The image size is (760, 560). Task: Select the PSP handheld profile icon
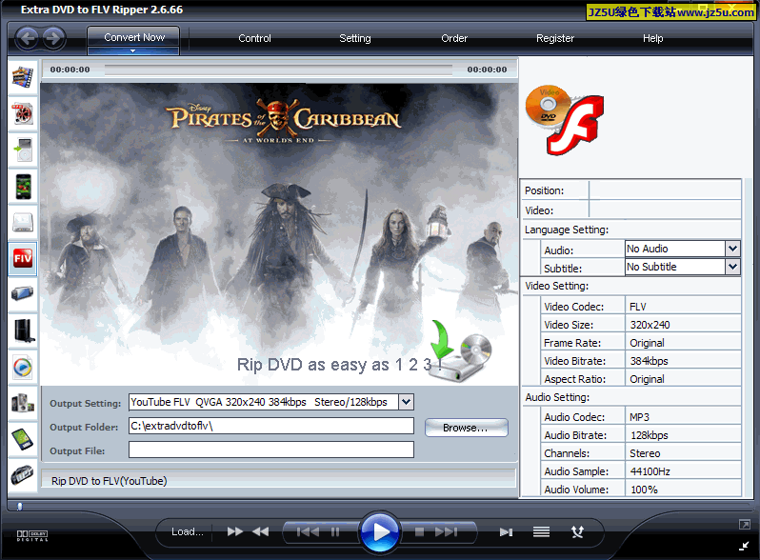click(22, 294)
